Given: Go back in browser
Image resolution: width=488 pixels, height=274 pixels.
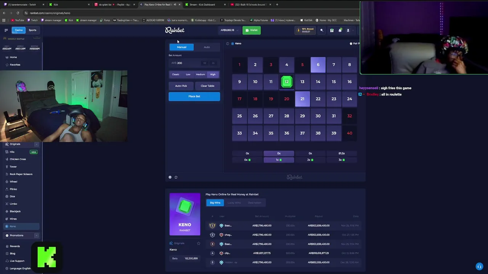Looking at the screenshot, I should 4,13.
